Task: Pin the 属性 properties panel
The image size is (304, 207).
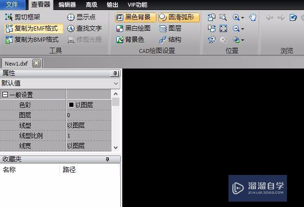Action: pos(115,73)
